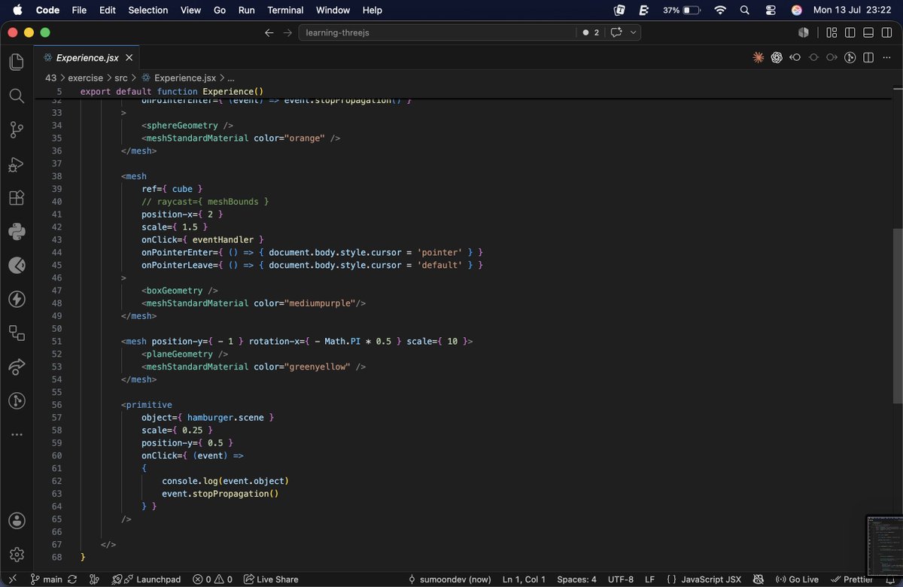Close the Experience.jsx tab
The width and height of the screenshot is (903, 587).
[129, 57]
